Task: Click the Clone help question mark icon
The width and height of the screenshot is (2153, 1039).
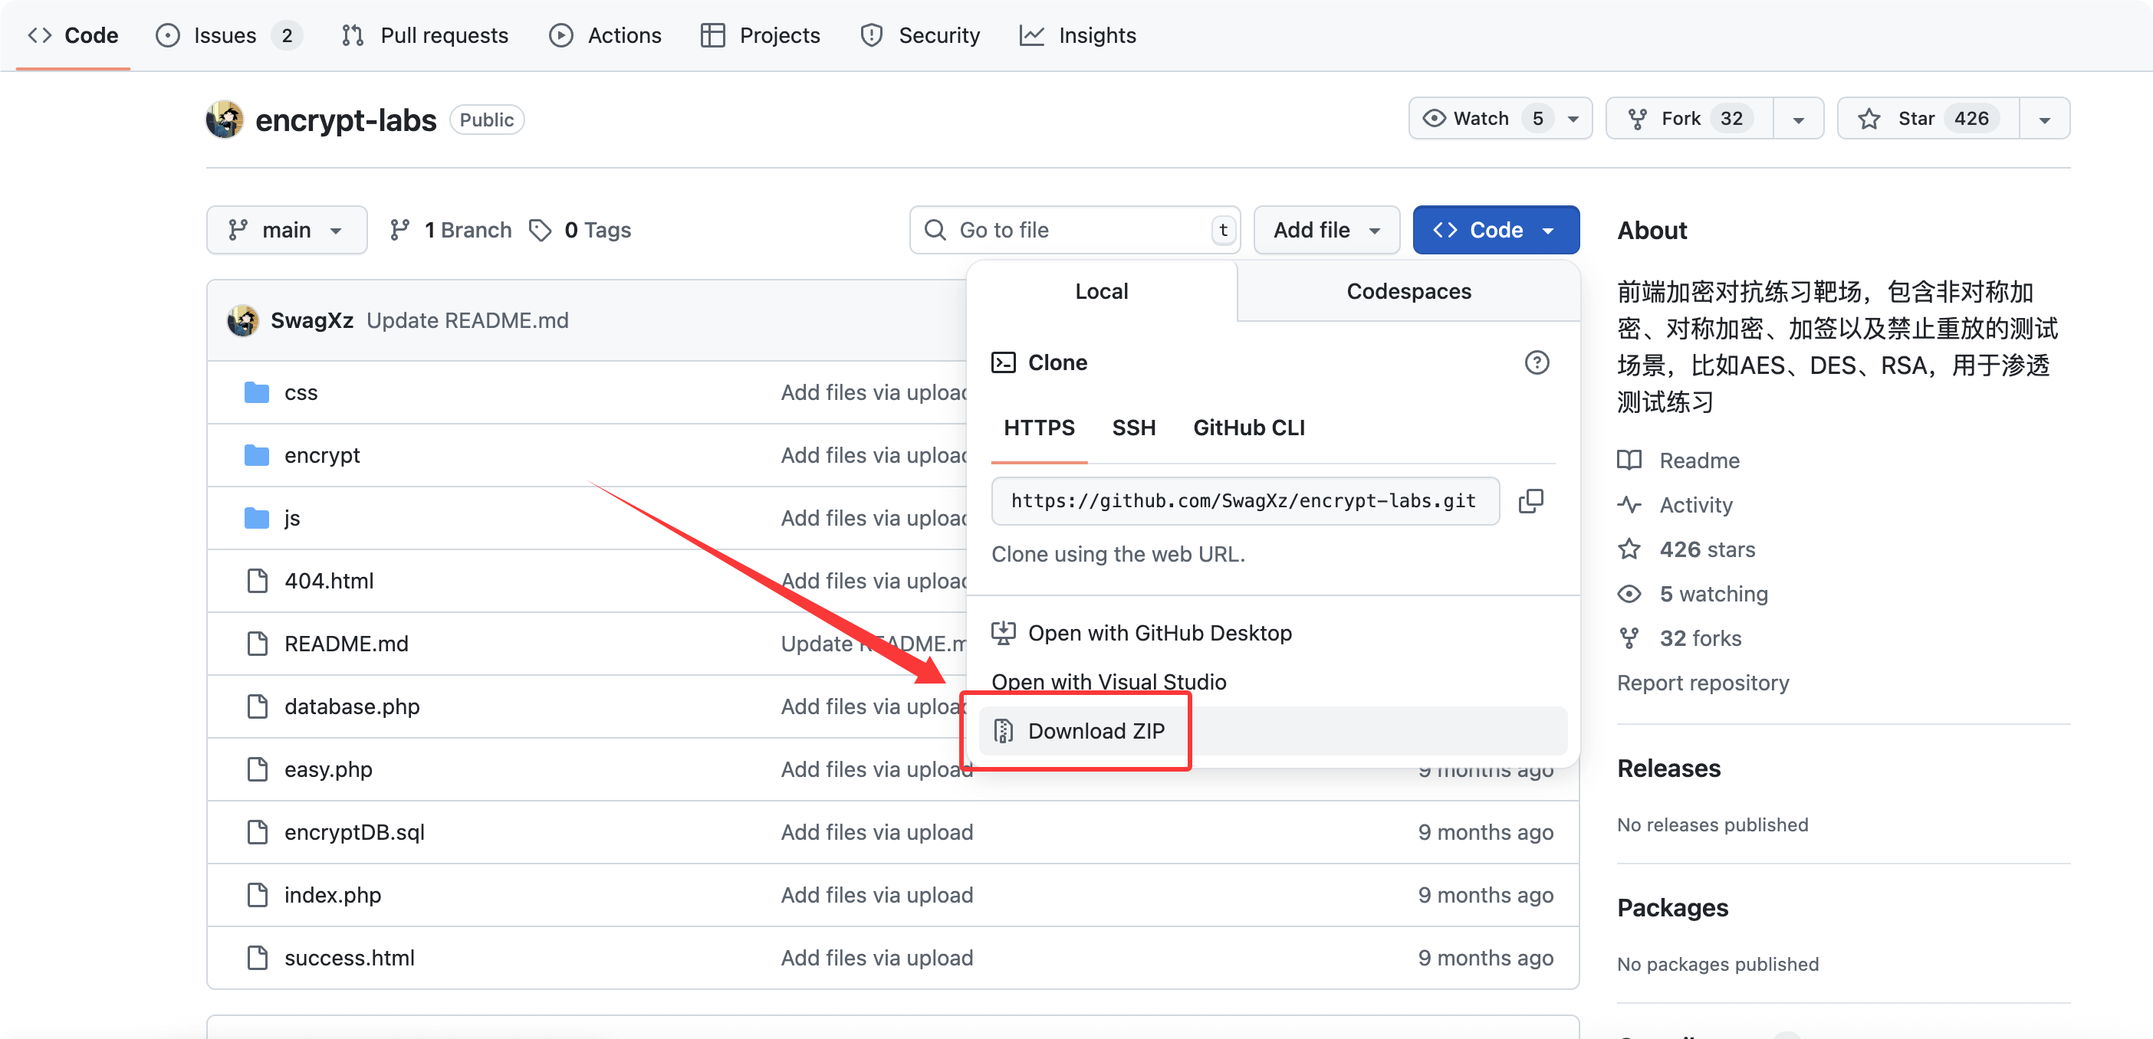Action: click(1537, 362)
